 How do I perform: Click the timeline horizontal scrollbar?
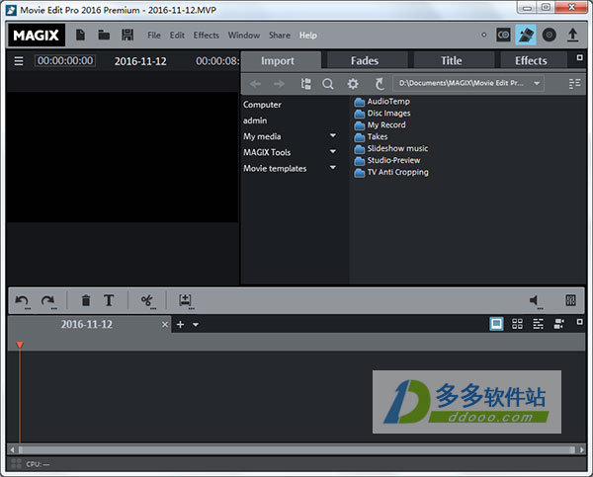[296, 449]
